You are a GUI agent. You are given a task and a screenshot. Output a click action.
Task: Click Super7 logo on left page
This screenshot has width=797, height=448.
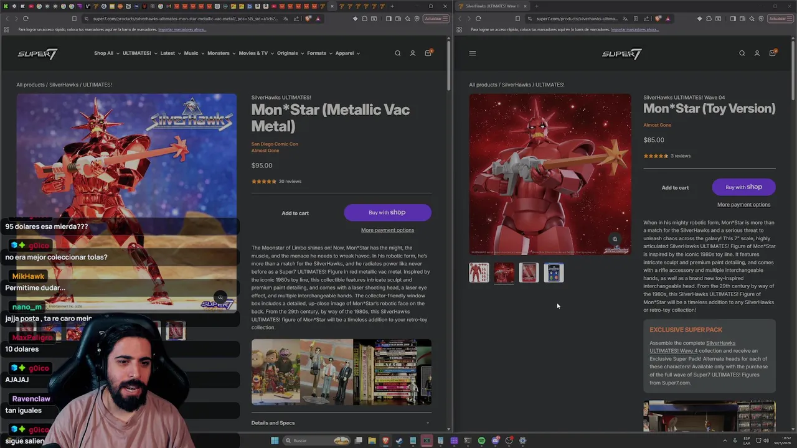click(37, 54)
